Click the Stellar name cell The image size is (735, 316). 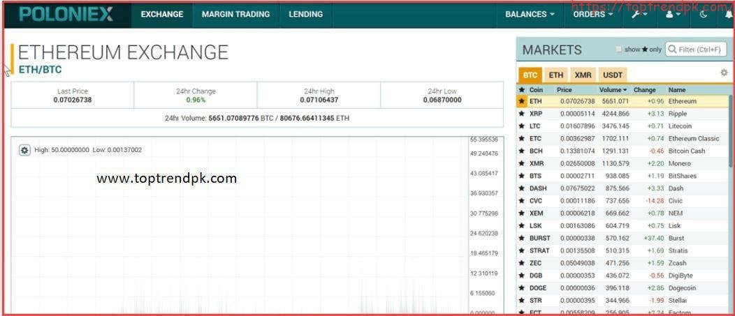coord(678,301)
